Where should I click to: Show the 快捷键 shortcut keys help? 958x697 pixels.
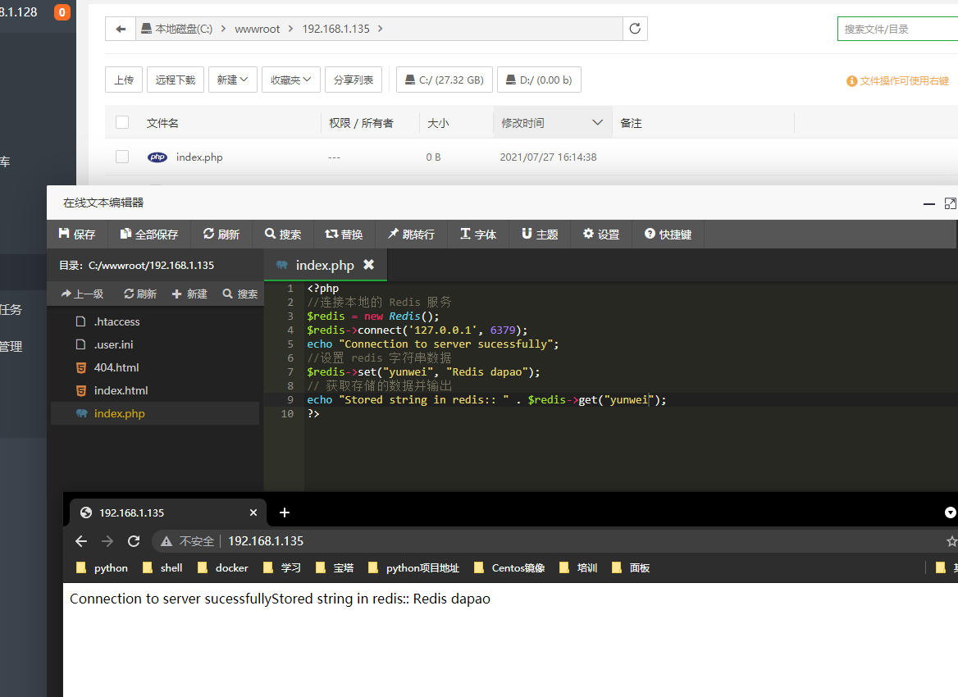(668, 234)
